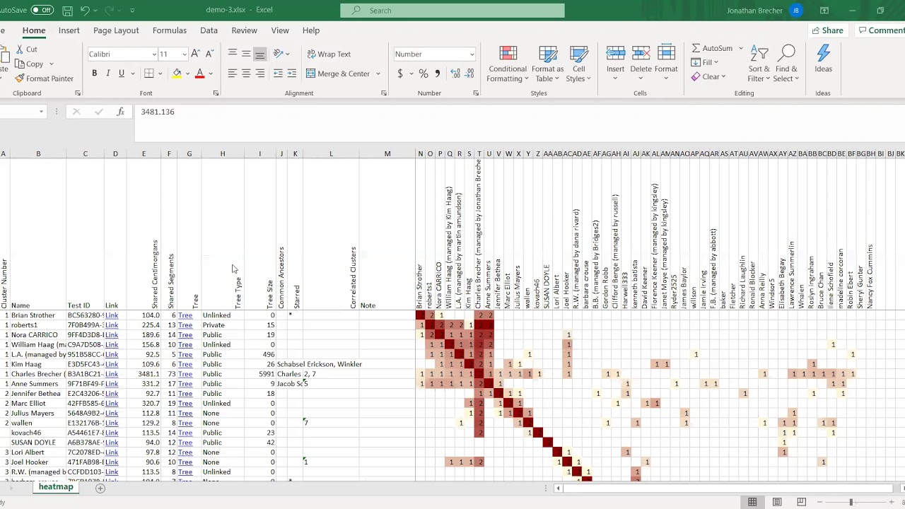The width and height of the screenshot is (905, 509).
Task: Apply comma style to cells
Action: tap(438, 74)
